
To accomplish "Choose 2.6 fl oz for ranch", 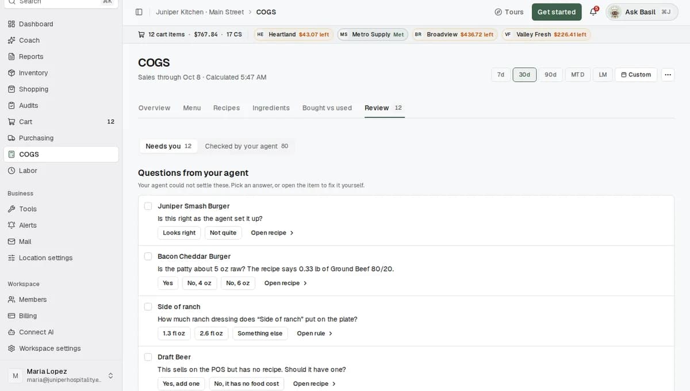I will [x=212, y=333].
